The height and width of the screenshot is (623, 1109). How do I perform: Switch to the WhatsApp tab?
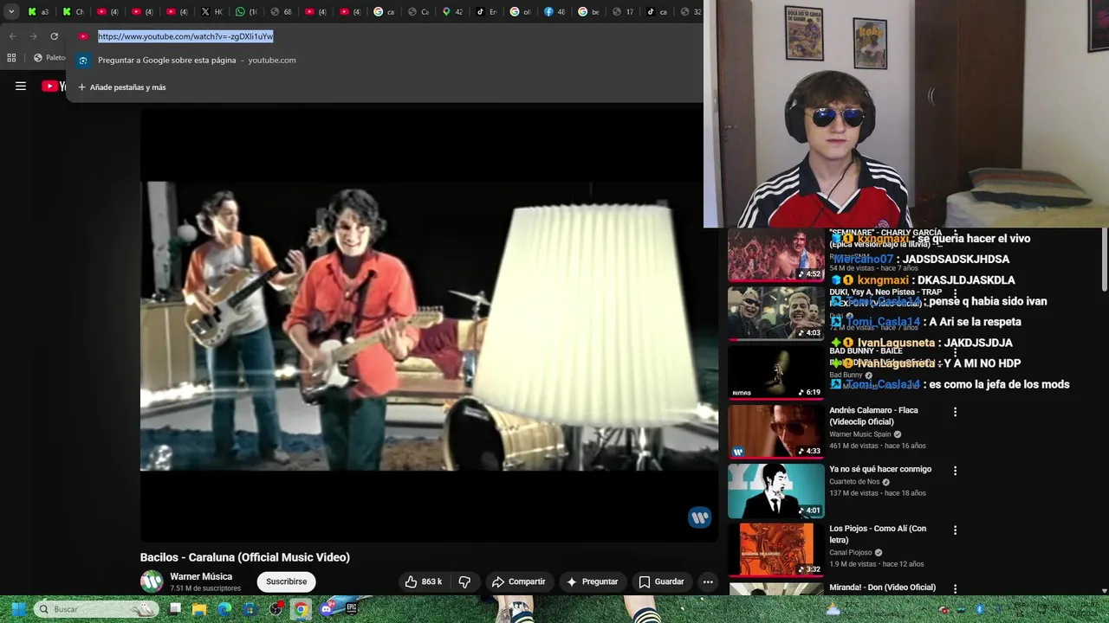click(x=246, y=11)
